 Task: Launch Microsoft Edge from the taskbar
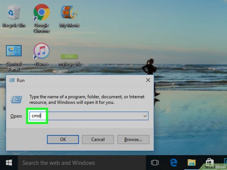(x=173, y=163)
